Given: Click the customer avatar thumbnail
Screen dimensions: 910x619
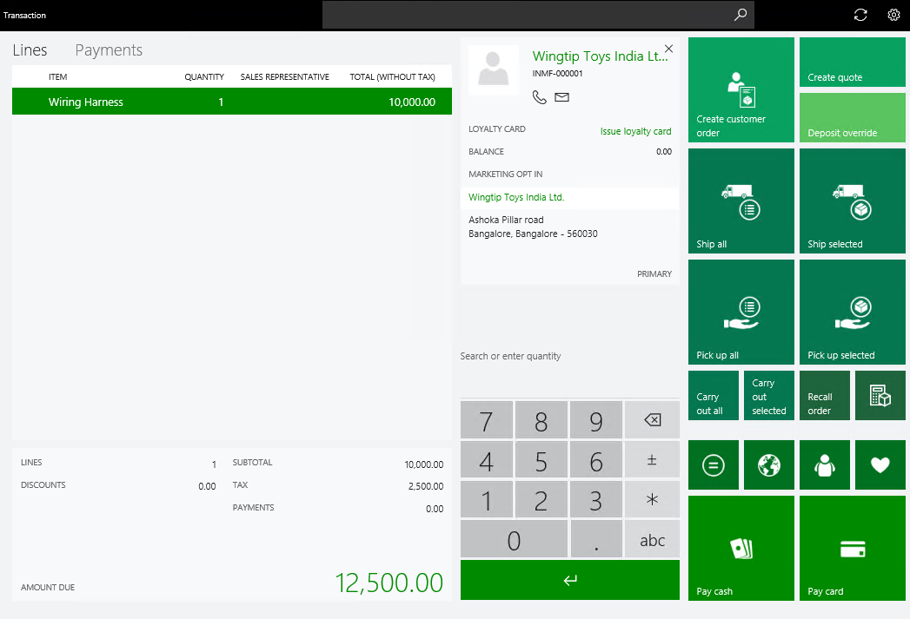Looking at the screenshot, I should click(x=494, y=69).
